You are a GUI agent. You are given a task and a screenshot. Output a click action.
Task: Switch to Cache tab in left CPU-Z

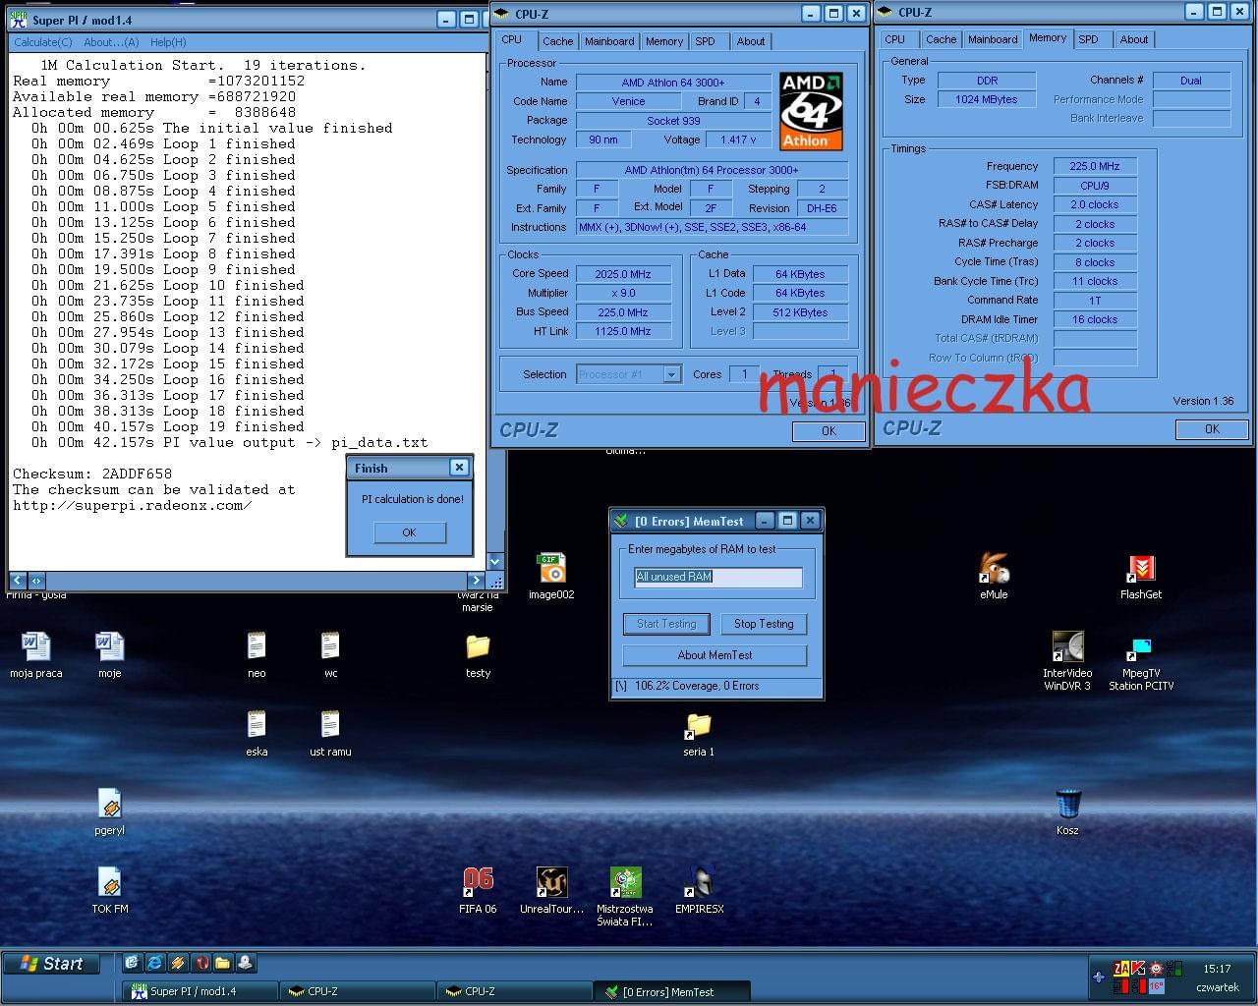(x=557, y=41)
